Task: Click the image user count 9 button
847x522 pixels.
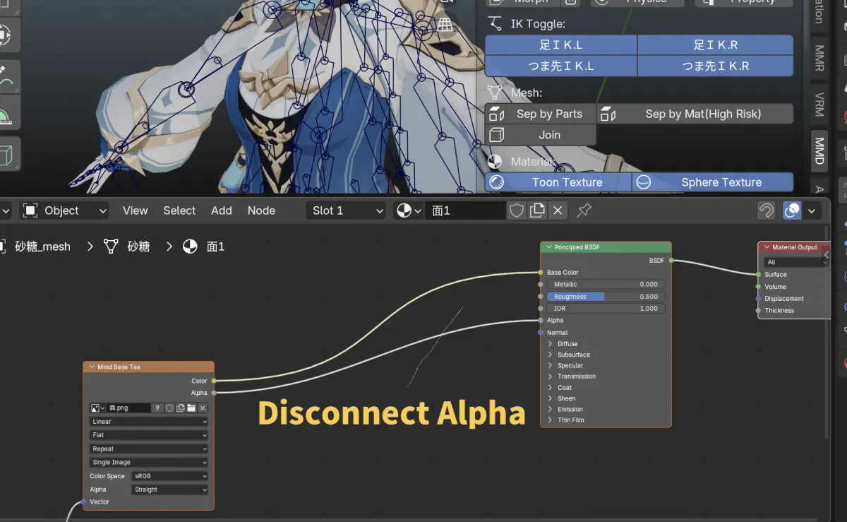Action: [x=157, y=408]
